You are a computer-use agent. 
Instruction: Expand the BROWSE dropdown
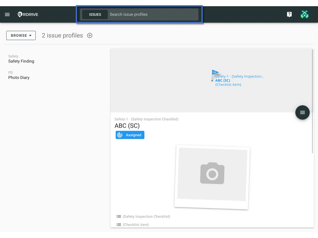(21, 35)
